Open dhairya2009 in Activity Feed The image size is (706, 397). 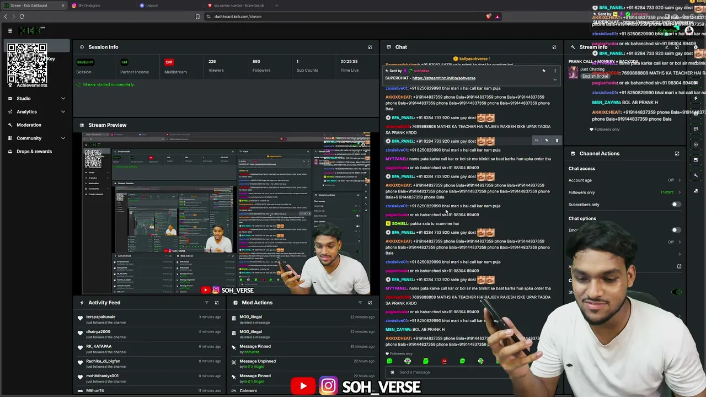click(x=98, y=332)
